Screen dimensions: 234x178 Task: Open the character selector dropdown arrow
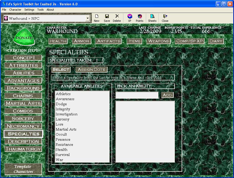[x=88, y=19]
